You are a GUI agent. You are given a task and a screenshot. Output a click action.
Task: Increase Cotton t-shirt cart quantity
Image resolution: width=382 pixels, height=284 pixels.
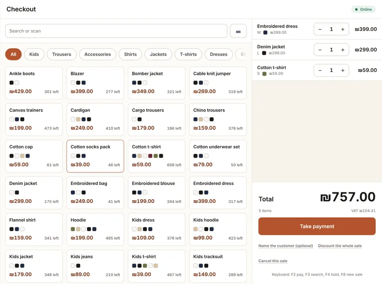[x=342, y=70]
